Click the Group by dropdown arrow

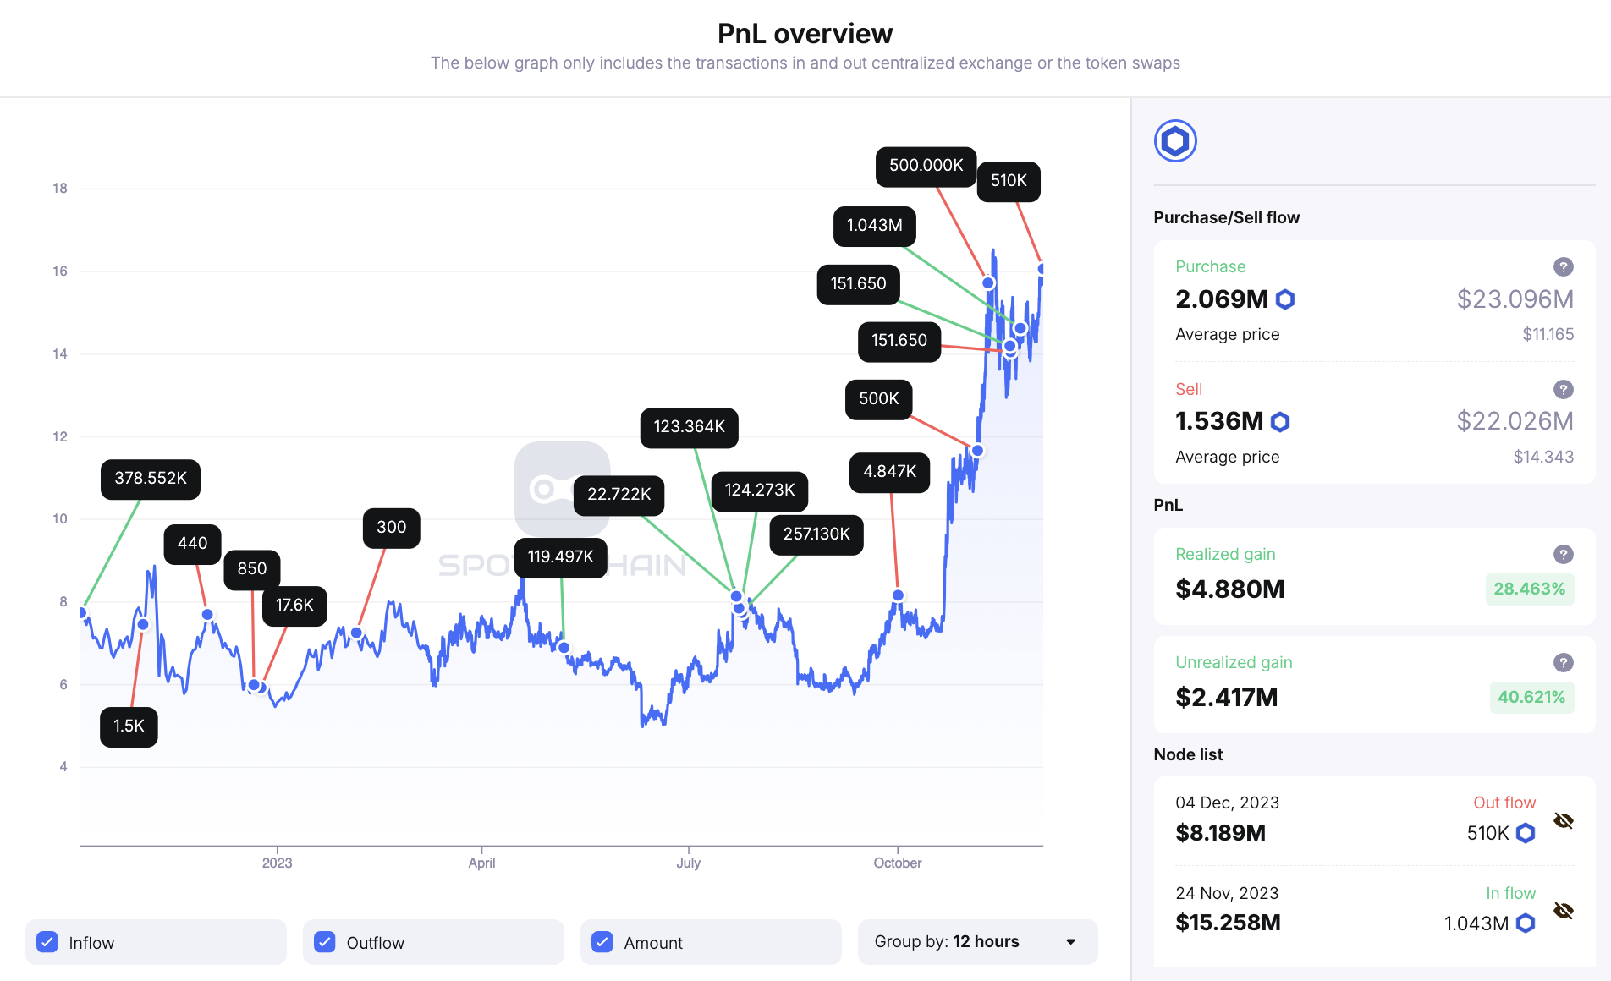[x=1070, y=942]
